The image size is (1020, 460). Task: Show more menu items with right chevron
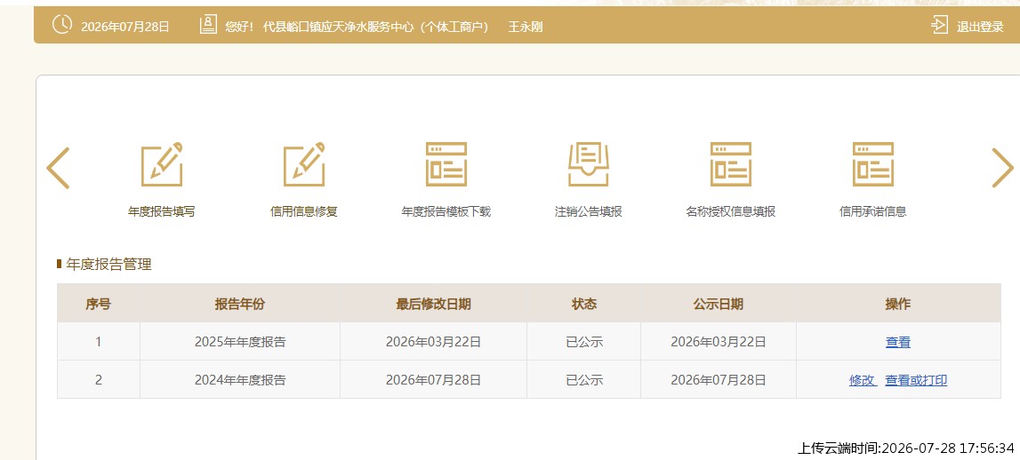point(1002,168)
